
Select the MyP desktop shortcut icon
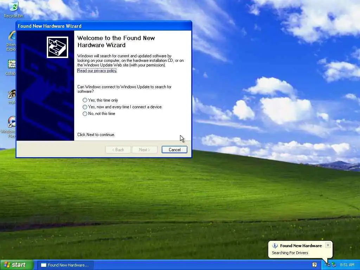coord(12,97)
